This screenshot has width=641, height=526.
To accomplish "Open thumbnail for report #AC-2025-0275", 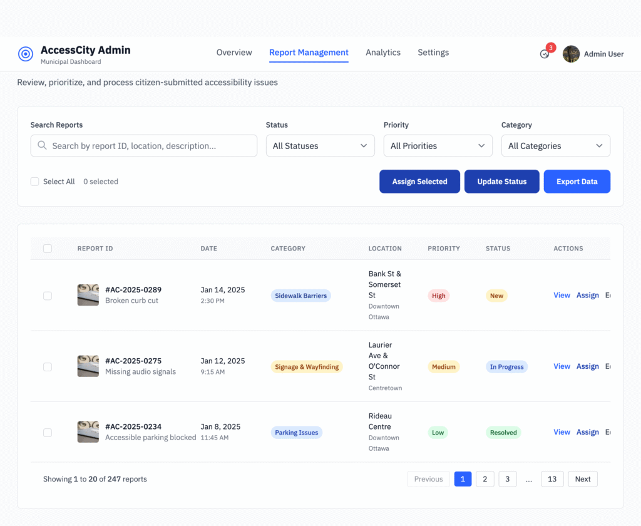I will tap(88, 366).
